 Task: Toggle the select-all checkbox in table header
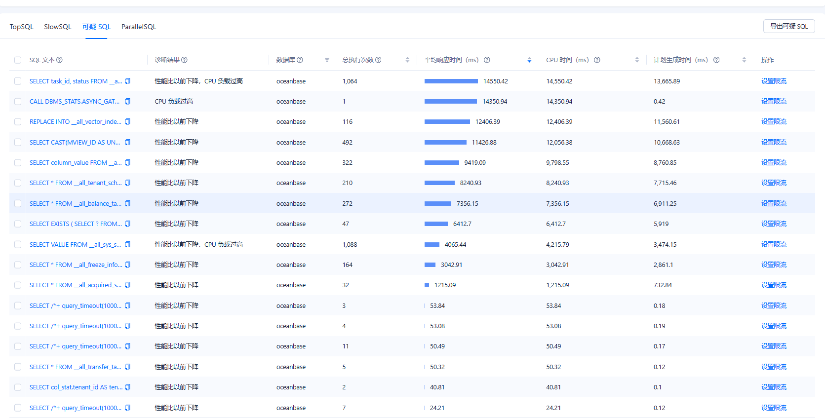(x=18, y=60)
